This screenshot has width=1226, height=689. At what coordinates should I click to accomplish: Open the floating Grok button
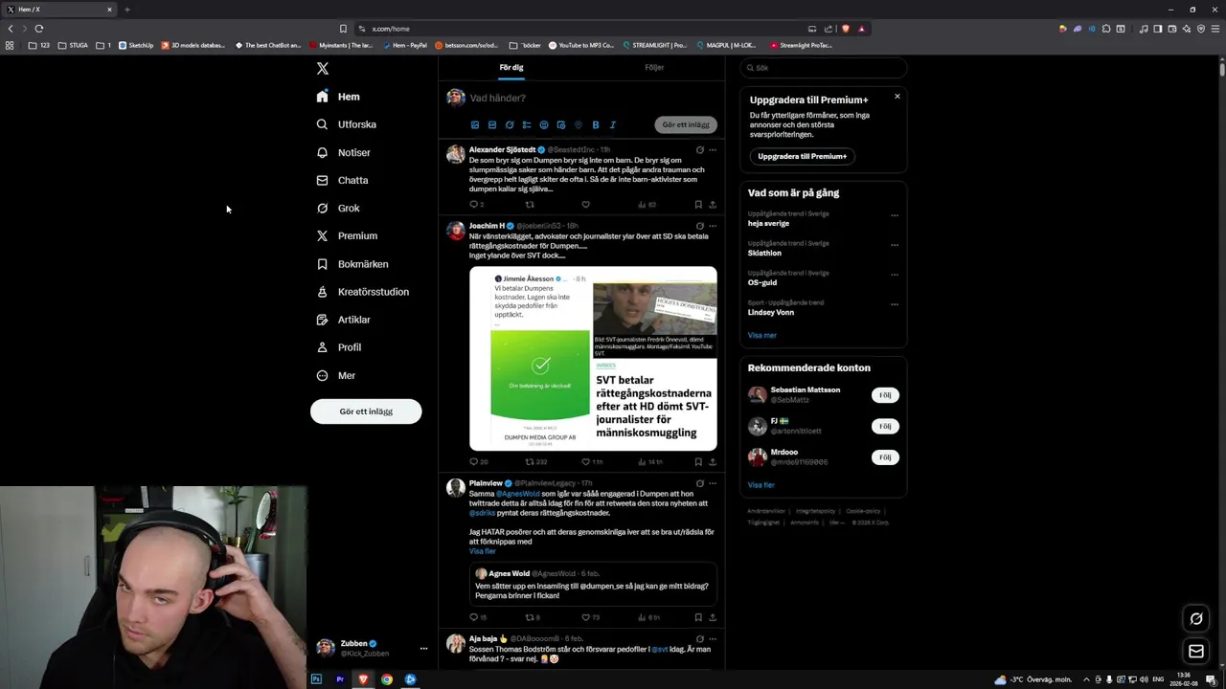click(1196, 618)
